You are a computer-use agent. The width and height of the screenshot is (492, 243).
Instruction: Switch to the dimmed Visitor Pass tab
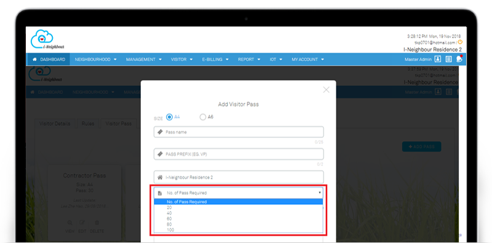click(118, 124)
